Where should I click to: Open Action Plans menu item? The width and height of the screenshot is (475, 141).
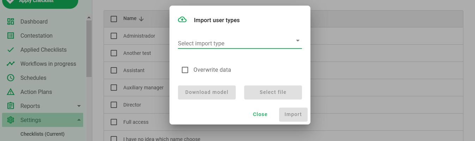tap(36, 92)
